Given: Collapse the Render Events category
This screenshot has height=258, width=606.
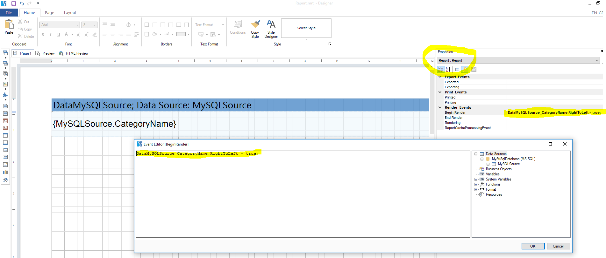Looking at the screenshot, I should (440, 107).
